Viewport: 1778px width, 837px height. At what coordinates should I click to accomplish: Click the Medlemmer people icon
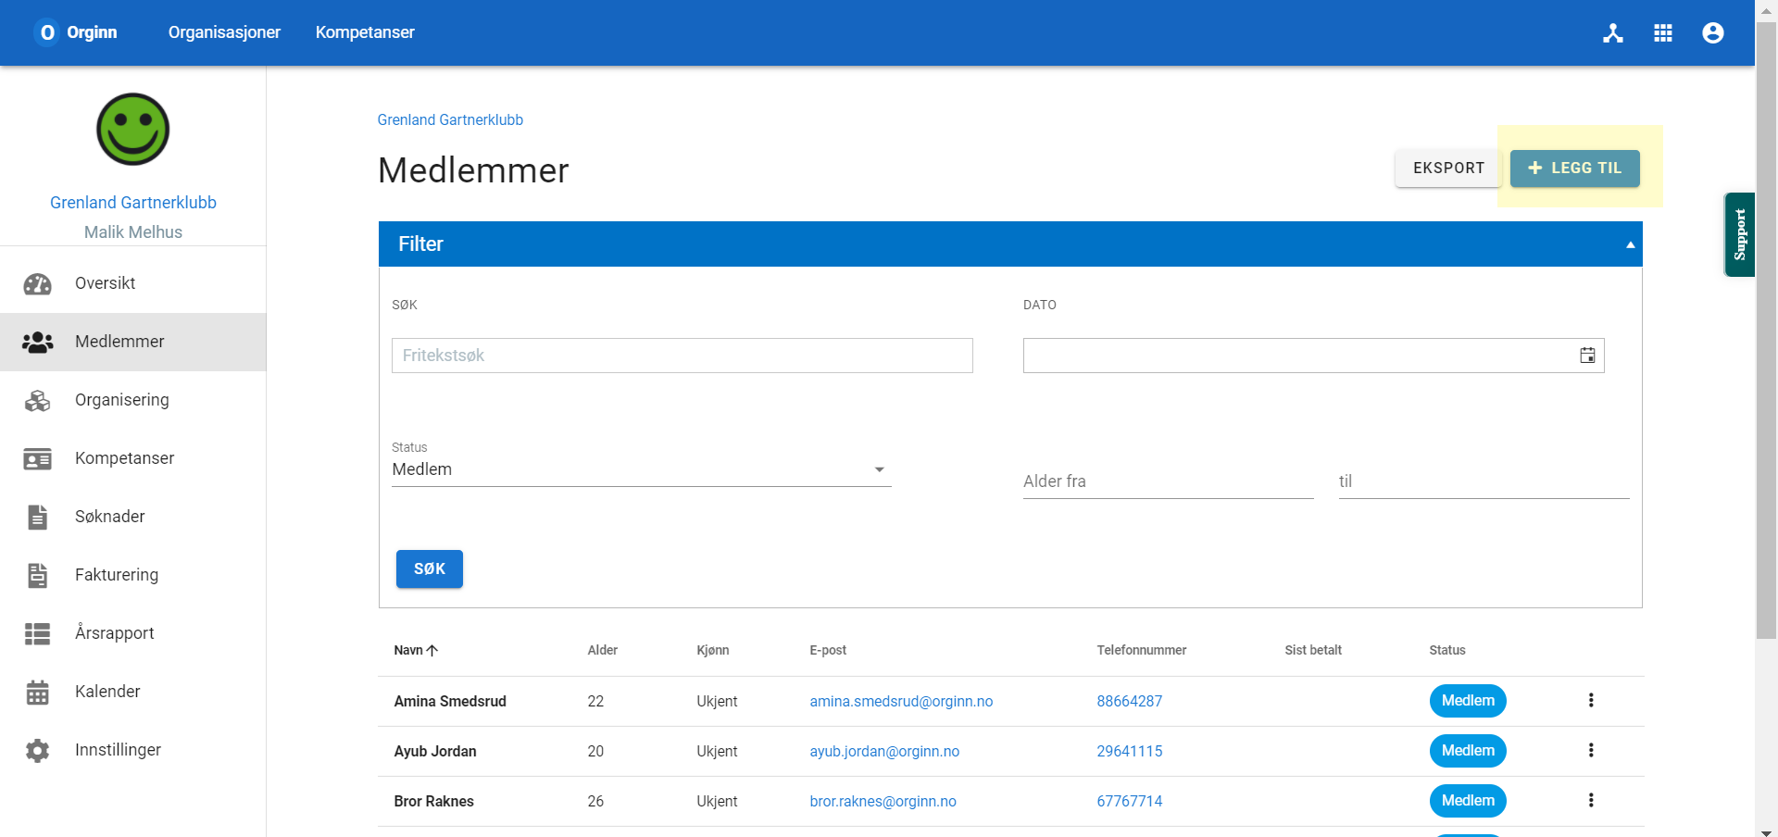point(38,342)
